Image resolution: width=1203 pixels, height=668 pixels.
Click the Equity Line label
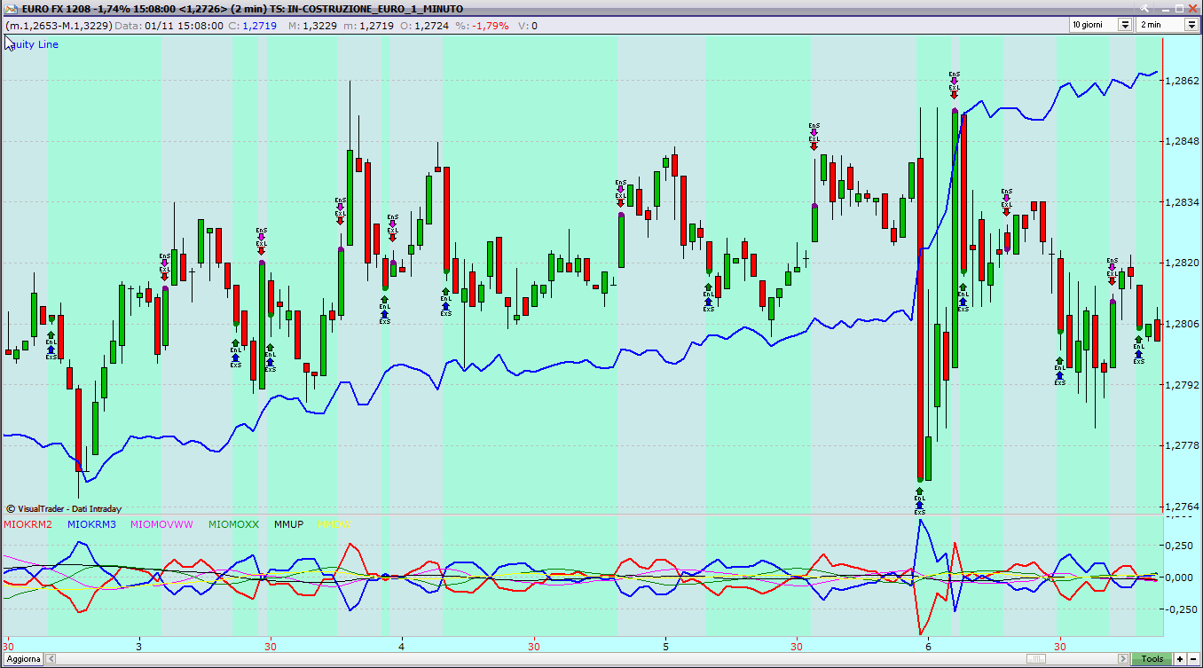pos(32,44)
